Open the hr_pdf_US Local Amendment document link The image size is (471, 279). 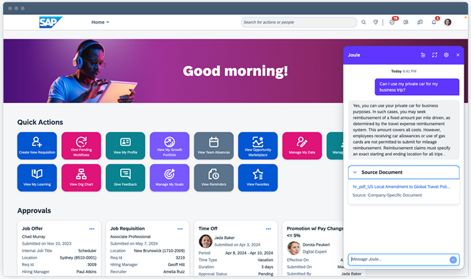pos(401,186)
